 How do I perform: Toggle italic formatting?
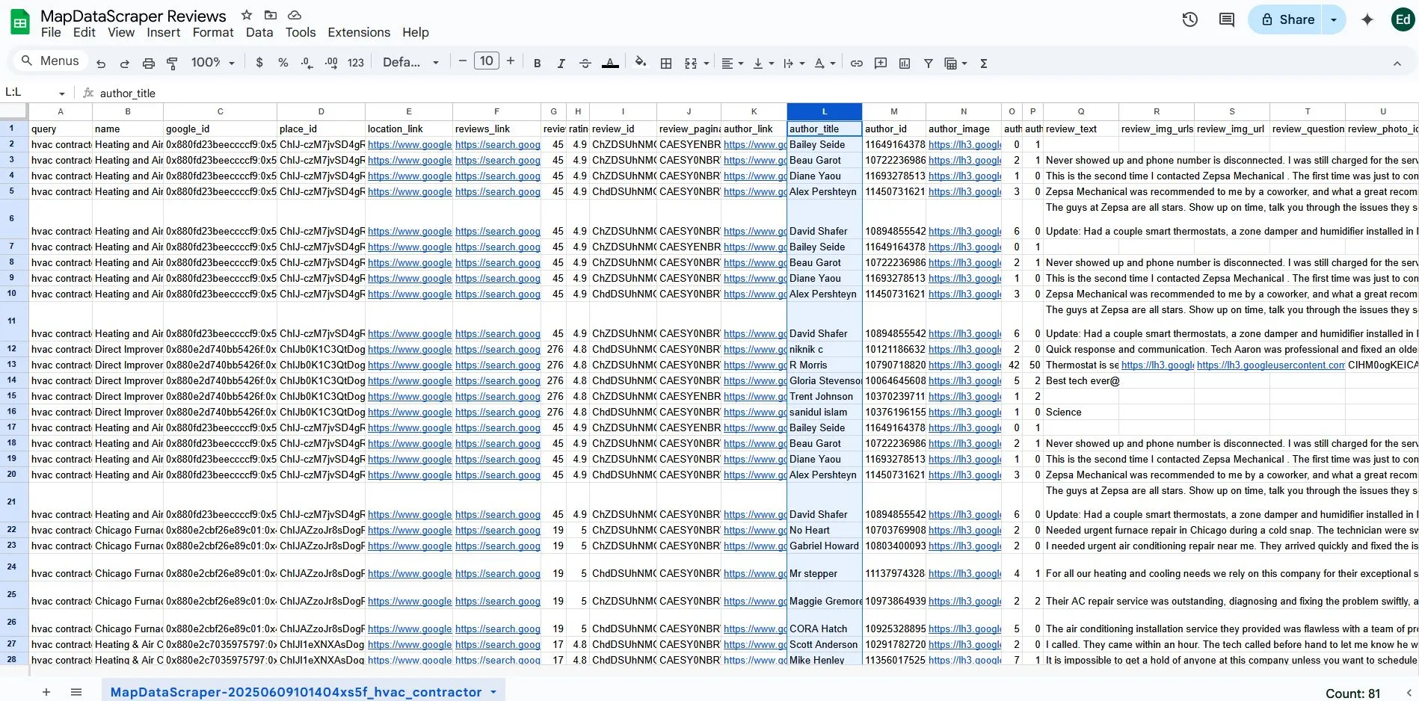point(561,64)
